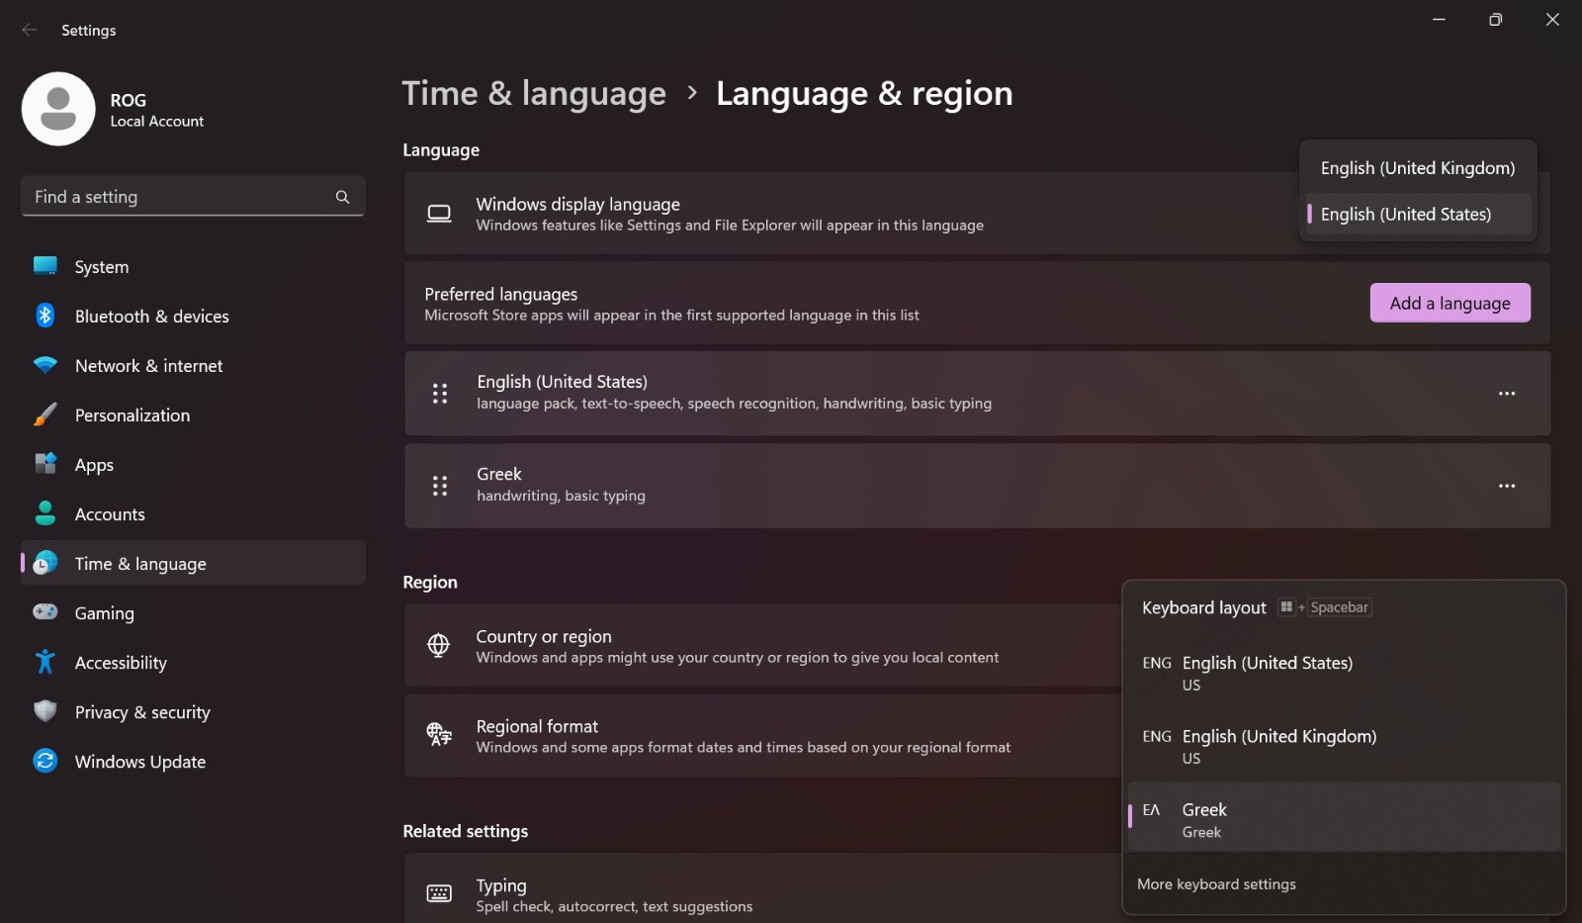The height and width of the screenshot is (923, 1582).
Task: Open More keyboard settings link
Action: pos(1216,884)
